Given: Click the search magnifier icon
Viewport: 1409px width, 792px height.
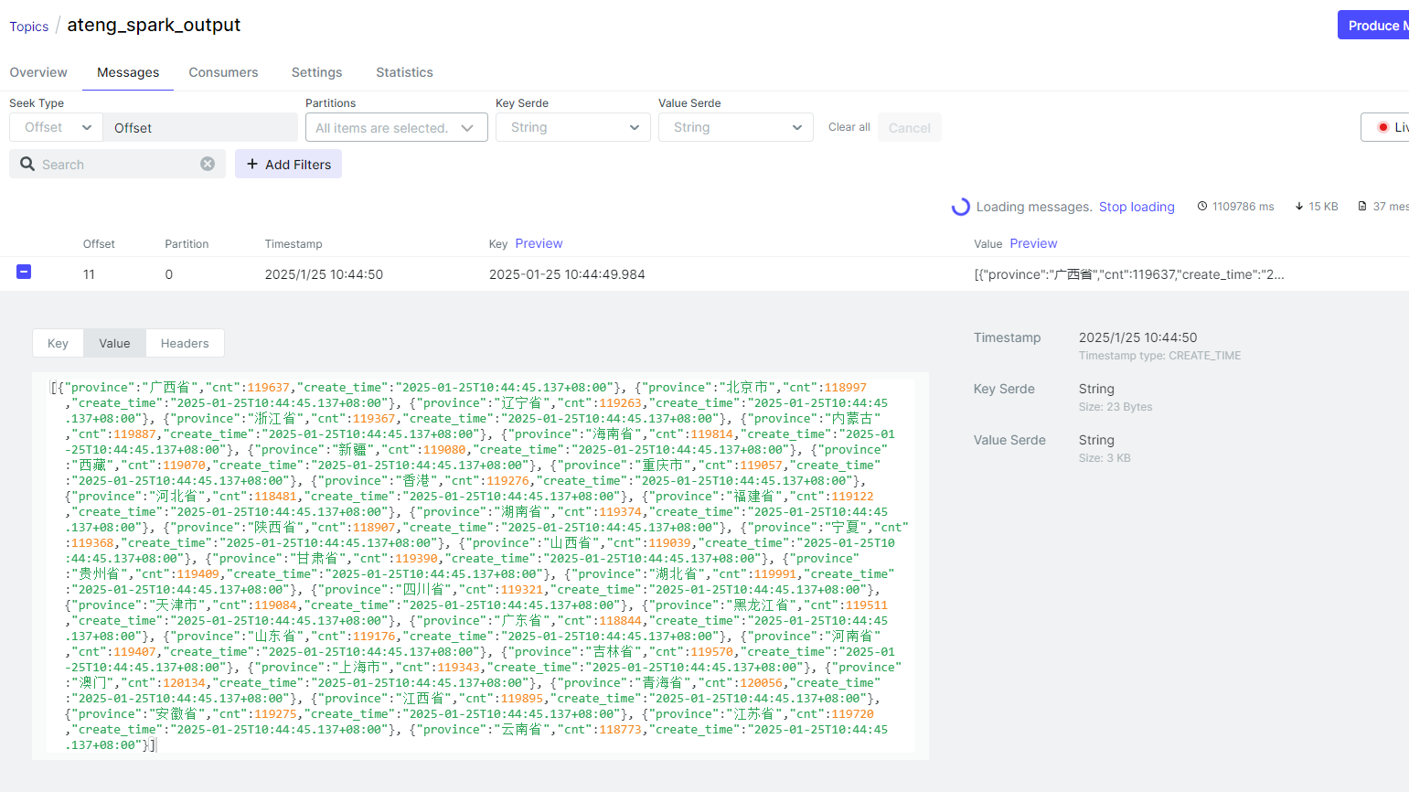Looking at the screenshot, I should pyautogui.click(x=27, y=164).
